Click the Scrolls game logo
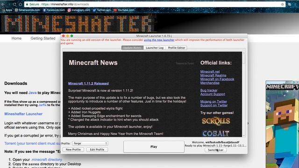 [x=216, y=121]
